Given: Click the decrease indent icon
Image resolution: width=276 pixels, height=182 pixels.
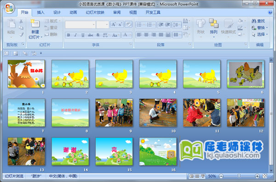Looking at the screenshot, I should [161, 25].
